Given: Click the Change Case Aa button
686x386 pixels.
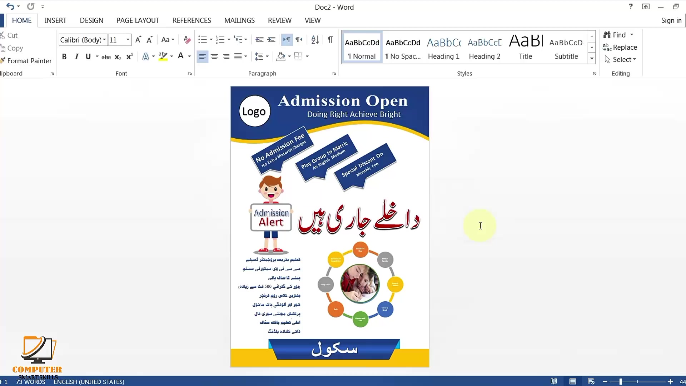Looking at the screenshot, I should (168, 40).
